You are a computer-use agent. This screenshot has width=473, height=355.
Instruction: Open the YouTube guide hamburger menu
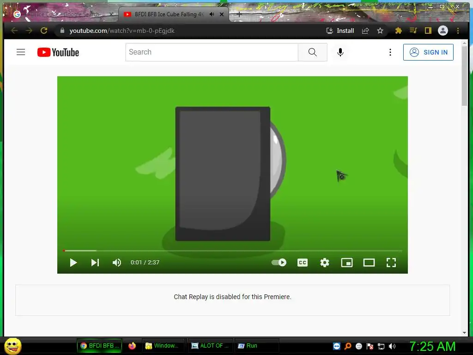click(x=21, y=52)
